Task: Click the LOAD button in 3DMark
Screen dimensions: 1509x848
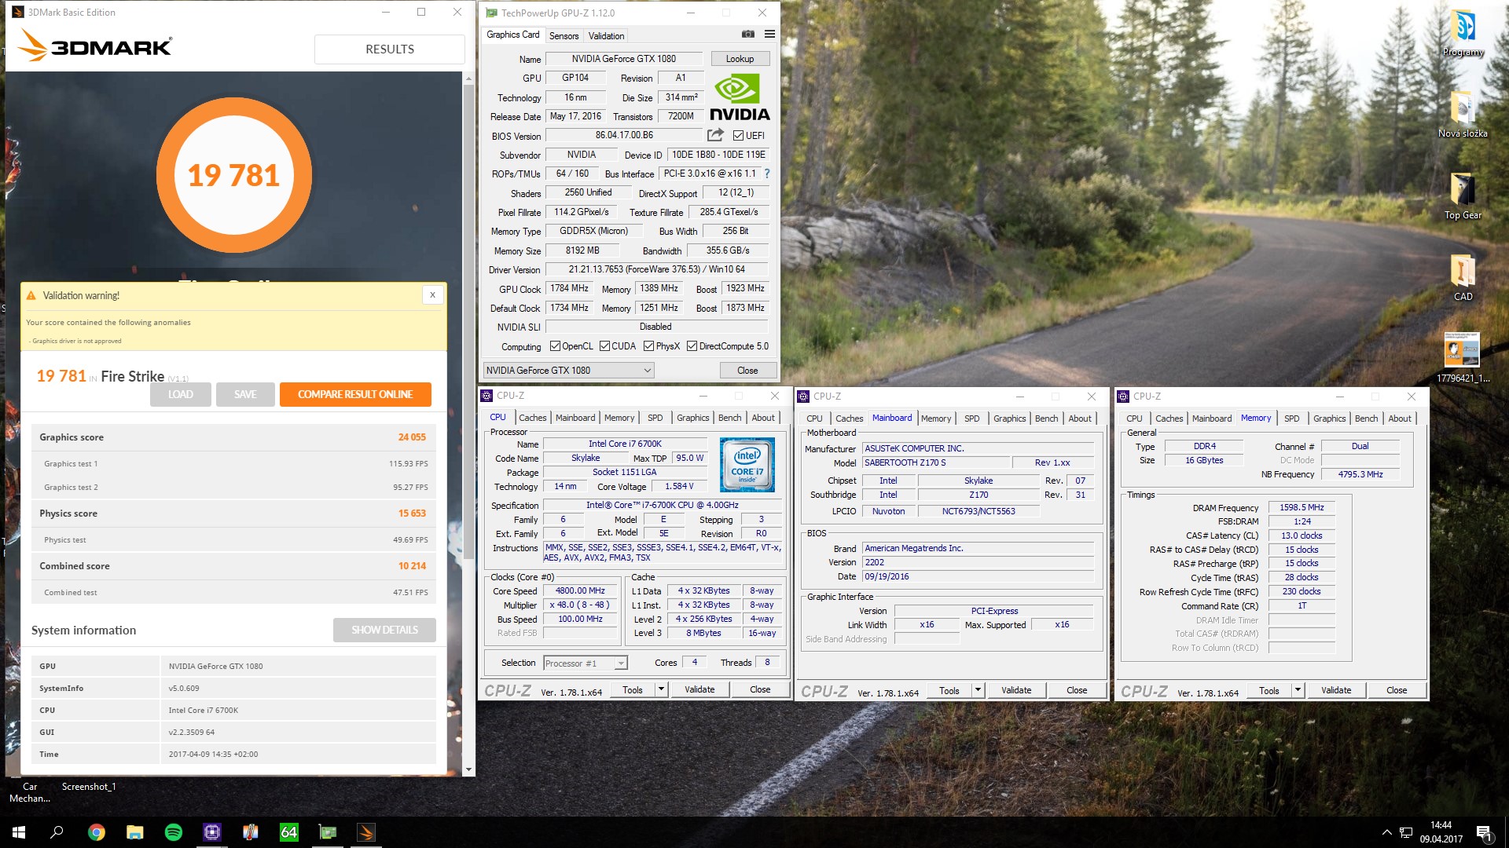Action: 180,394
